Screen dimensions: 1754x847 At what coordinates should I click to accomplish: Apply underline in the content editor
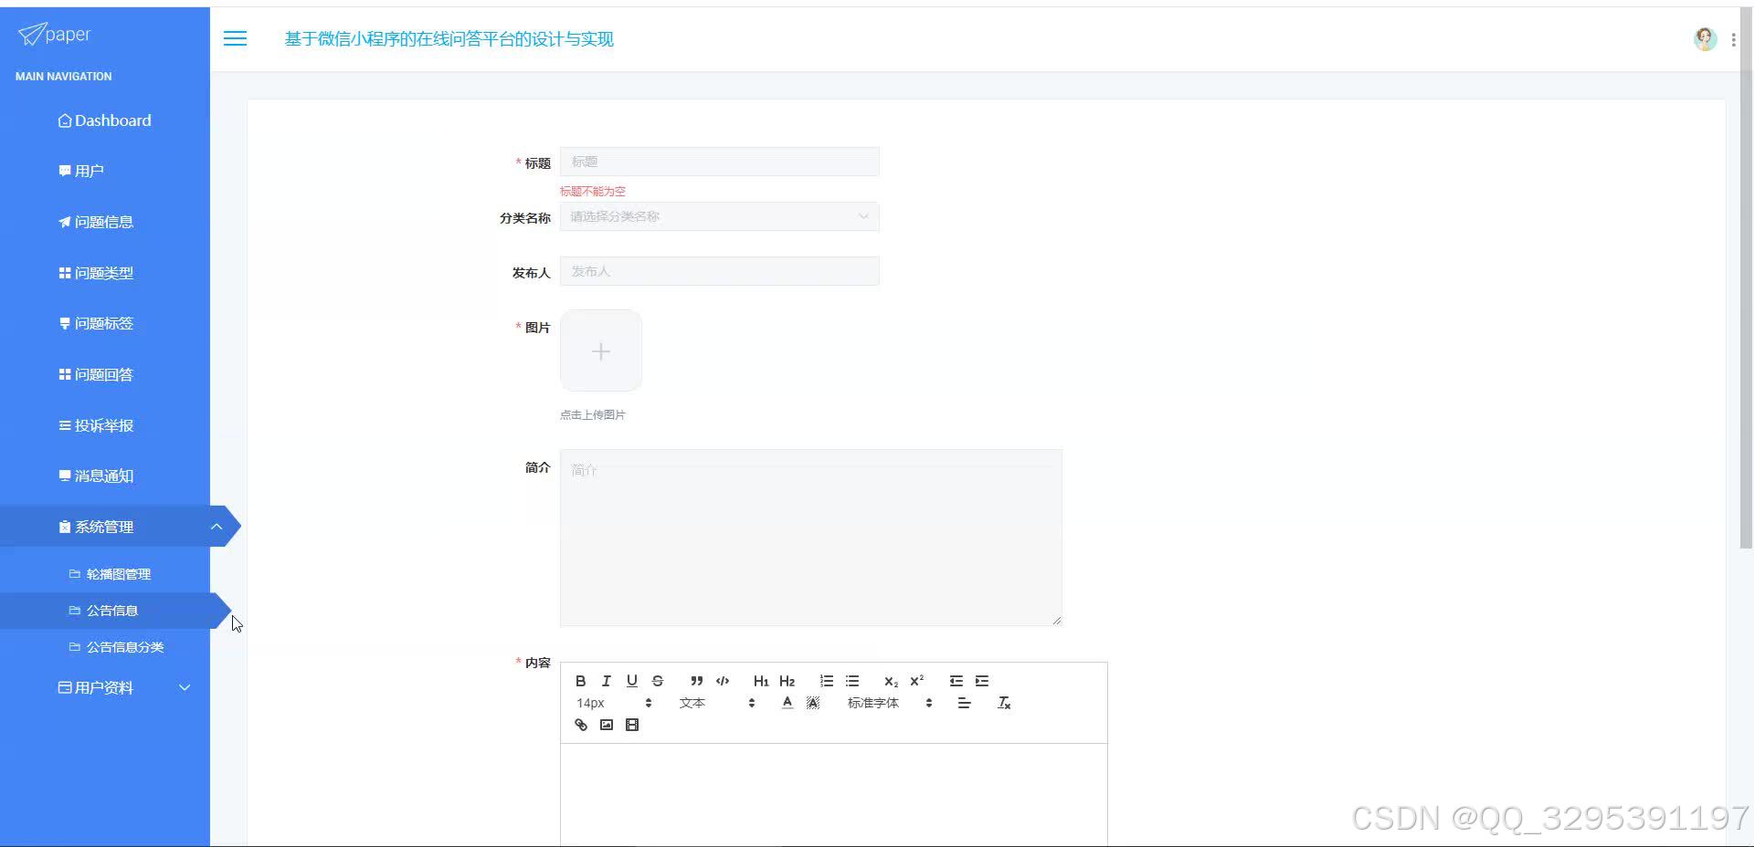631,681
